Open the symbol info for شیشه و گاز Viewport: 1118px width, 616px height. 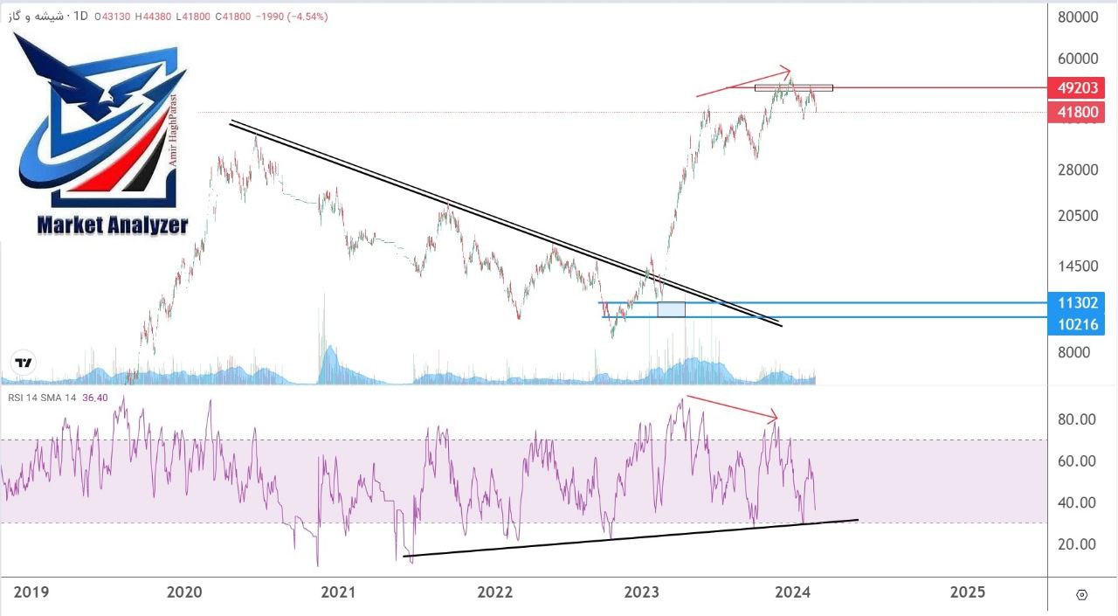tap(35, 15)
